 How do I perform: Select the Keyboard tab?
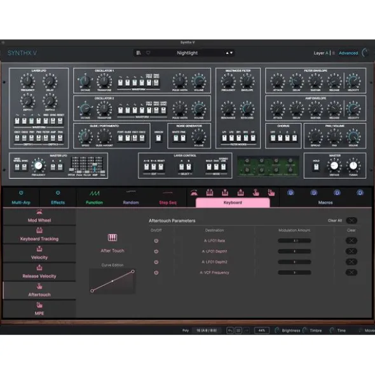(233, 202)
